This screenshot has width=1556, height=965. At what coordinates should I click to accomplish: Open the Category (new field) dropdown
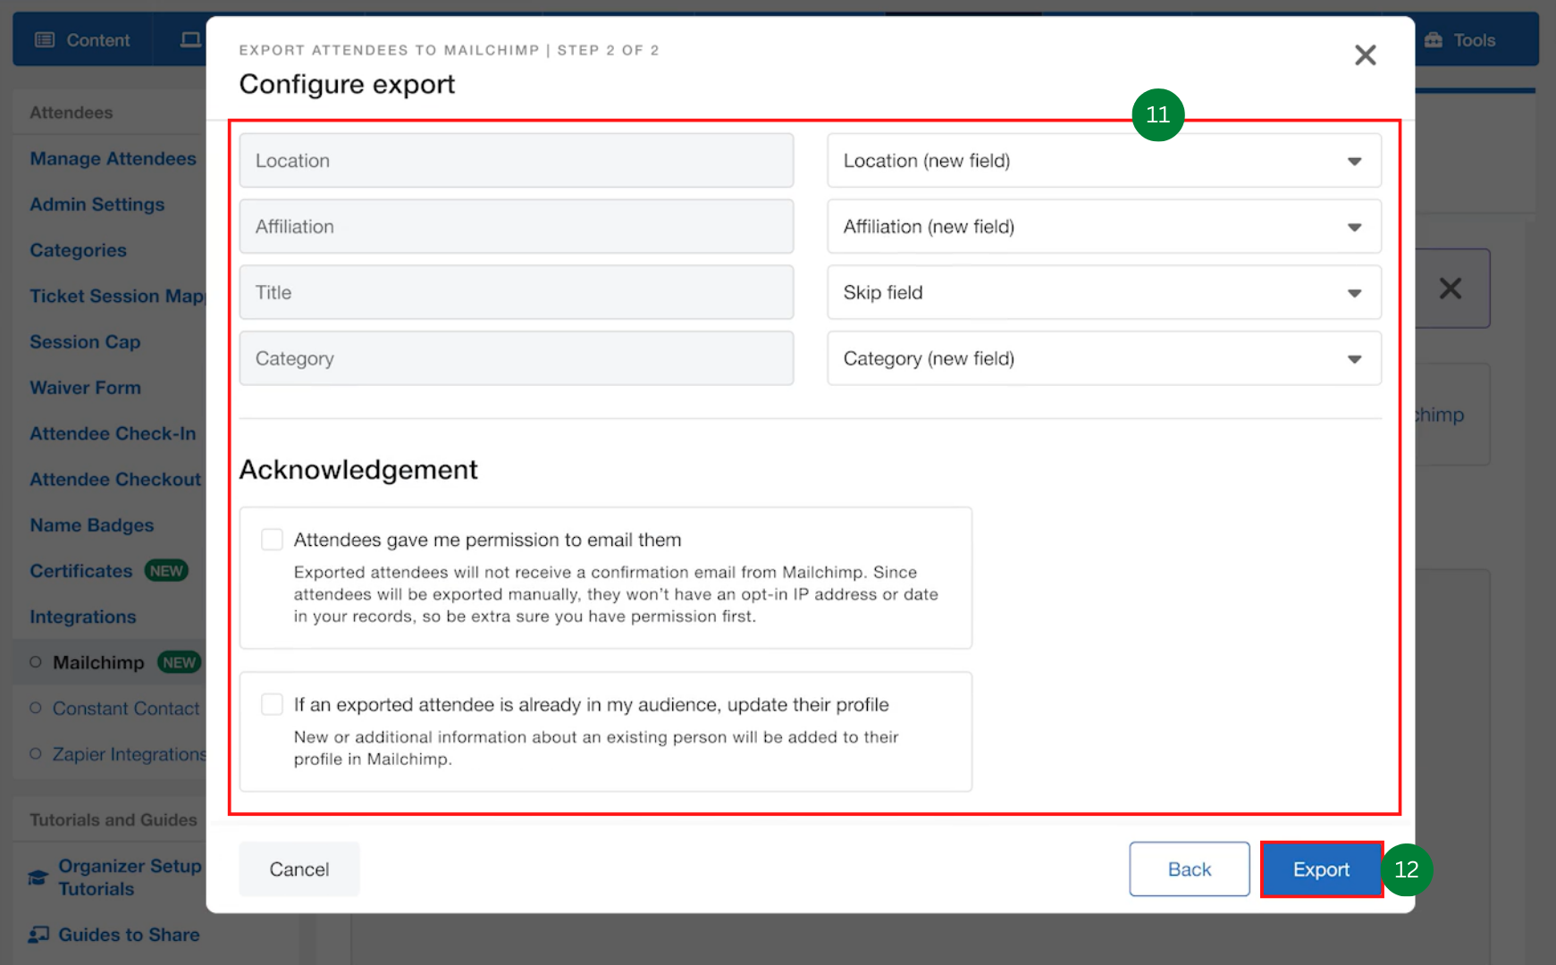(1104, 358)
